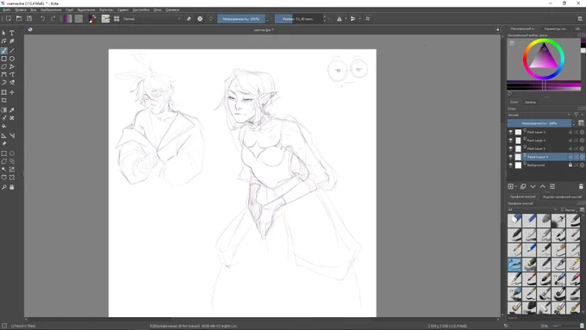586x330 pixels.
Task: Open the Фильтры menu
Action: click(106, 9)
